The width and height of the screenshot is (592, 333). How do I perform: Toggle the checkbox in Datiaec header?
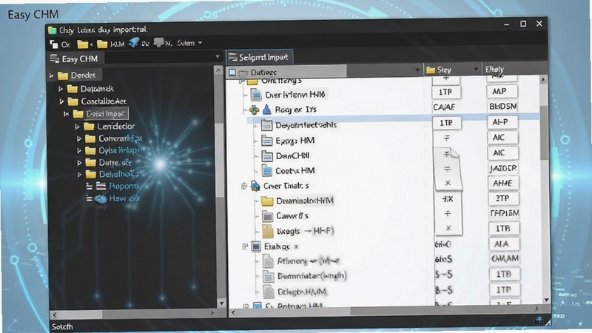click(232, 72)
